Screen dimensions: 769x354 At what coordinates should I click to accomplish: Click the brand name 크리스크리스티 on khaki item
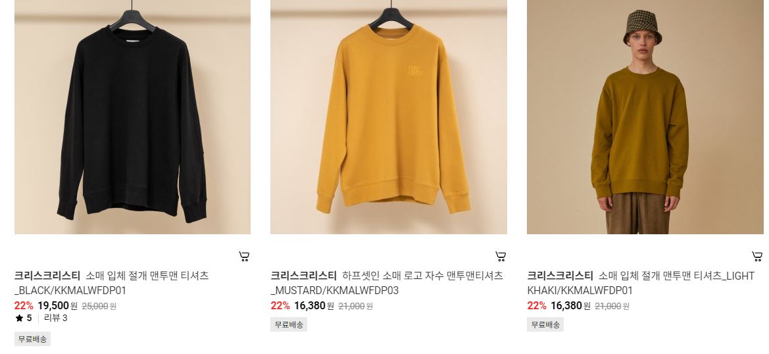pos(560,276)
